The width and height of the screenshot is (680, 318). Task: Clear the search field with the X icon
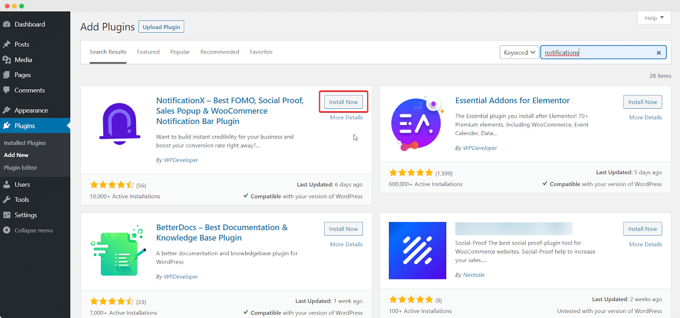pos(659,53)
